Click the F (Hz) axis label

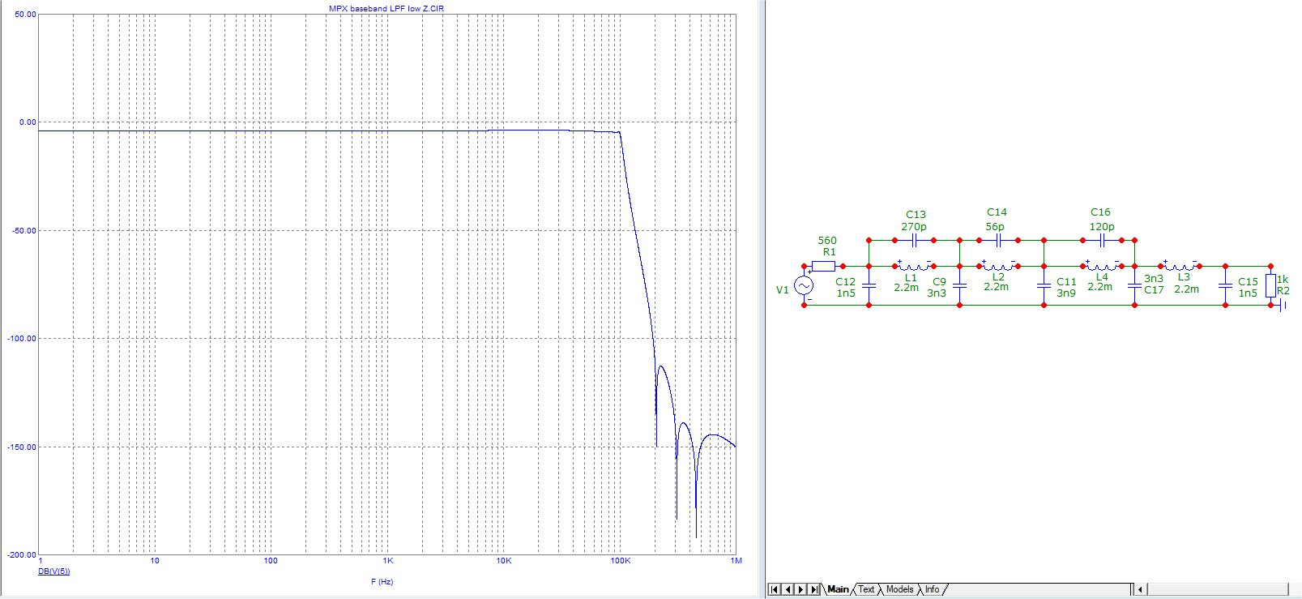(382, 581)
